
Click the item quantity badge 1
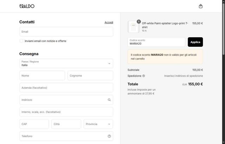139,22
